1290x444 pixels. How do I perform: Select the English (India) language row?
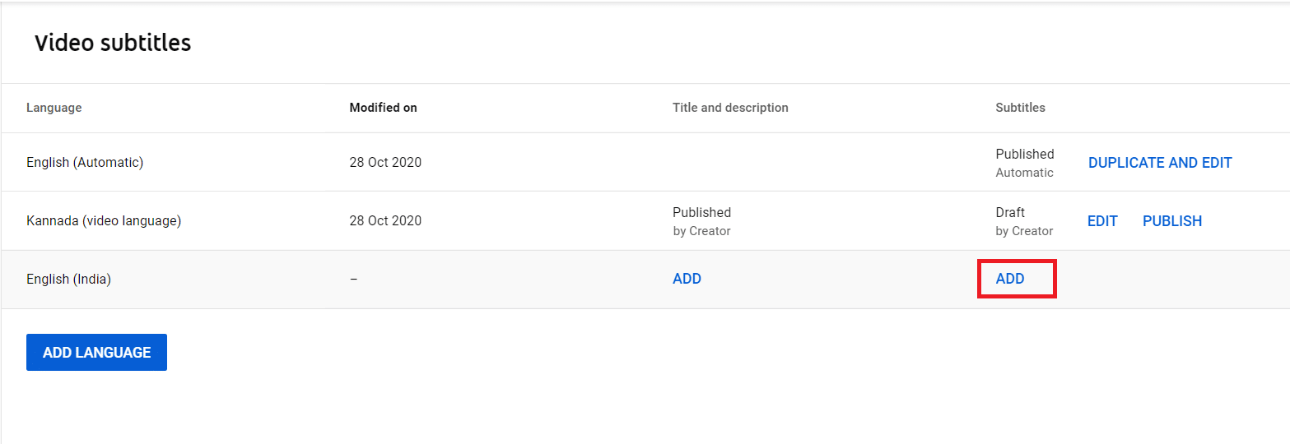click(68, 280)
